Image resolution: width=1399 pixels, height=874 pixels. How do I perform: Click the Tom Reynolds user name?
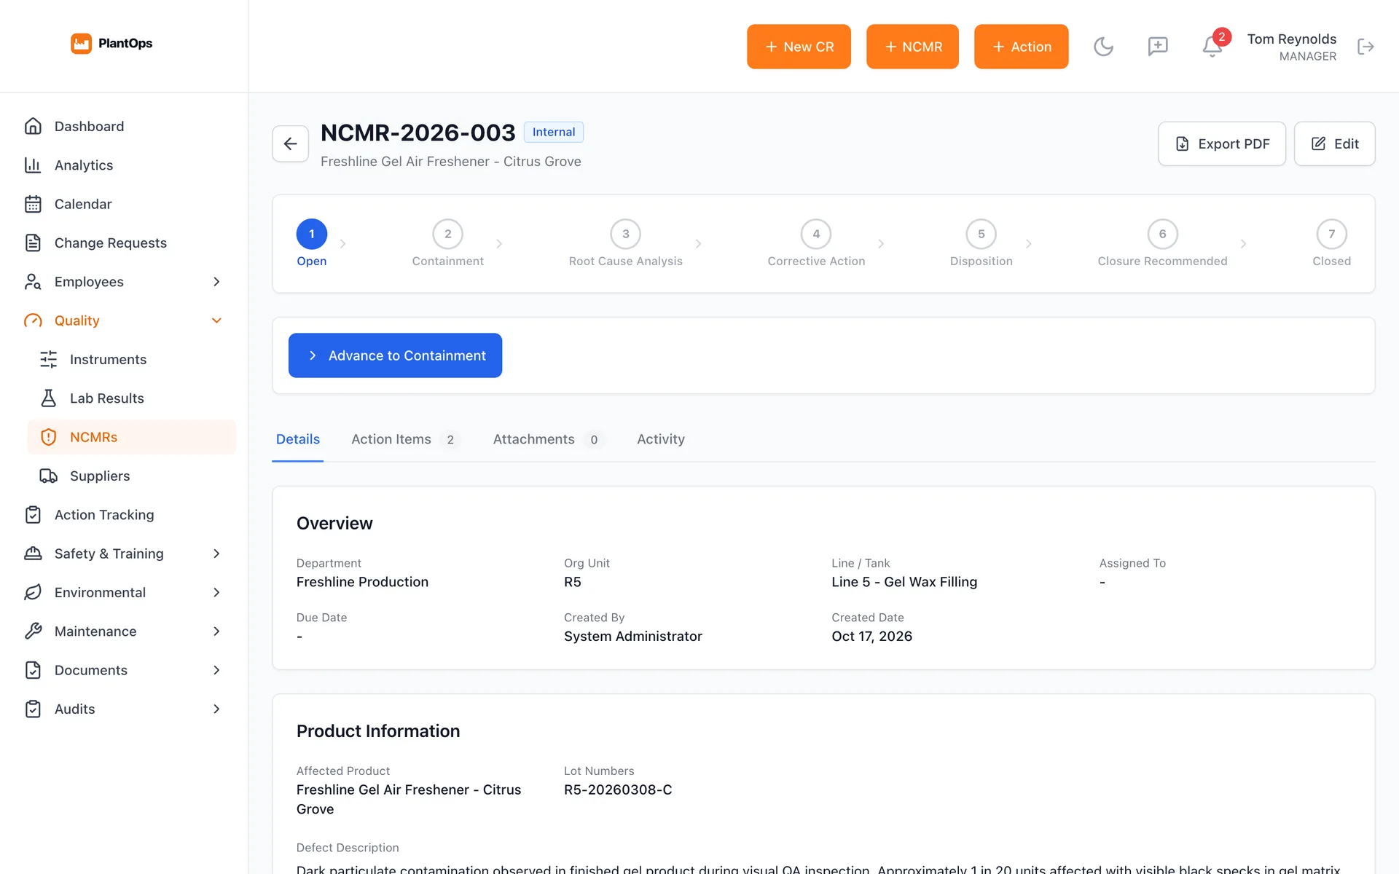pos(1291,39)
